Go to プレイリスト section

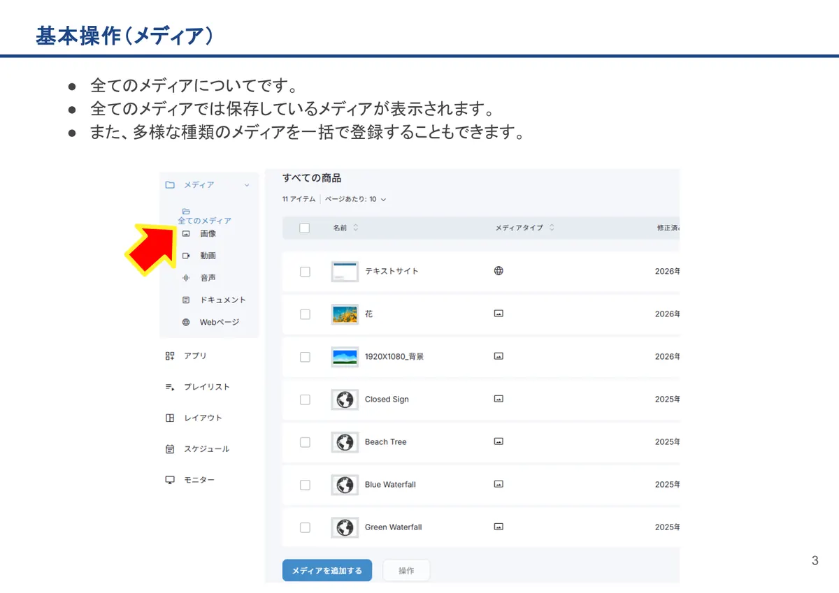(207, 387)
